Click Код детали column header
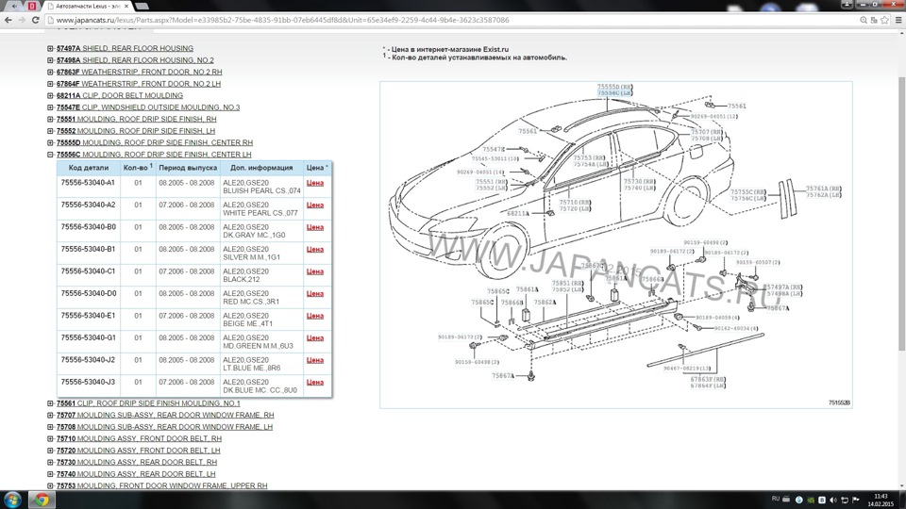Screen dimensions: 906x509 coord(89,168)
